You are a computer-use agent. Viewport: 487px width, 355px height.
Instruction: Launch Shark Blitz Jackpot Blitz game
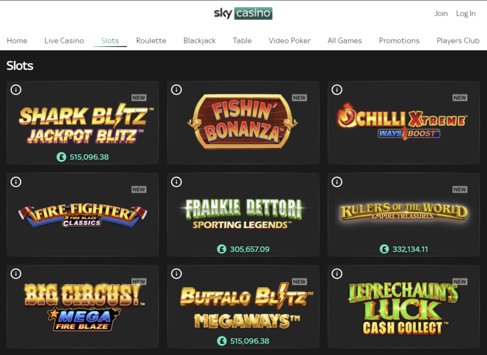(83, 122)
